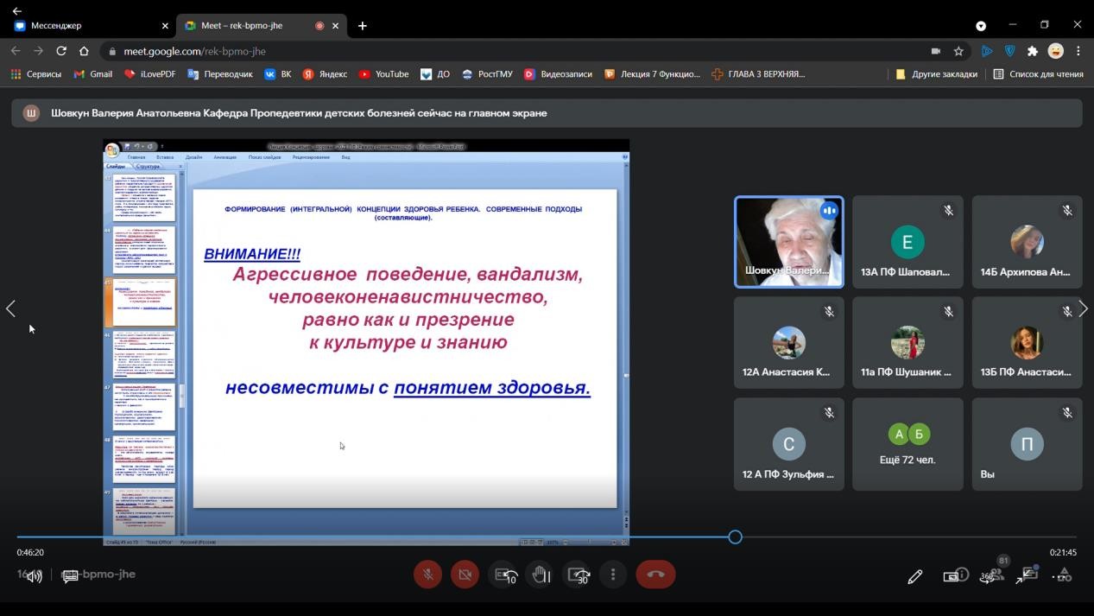Open the blue shield extension icon
The height and width of the screenshot is (616, 1094).
pos(1009,51)
